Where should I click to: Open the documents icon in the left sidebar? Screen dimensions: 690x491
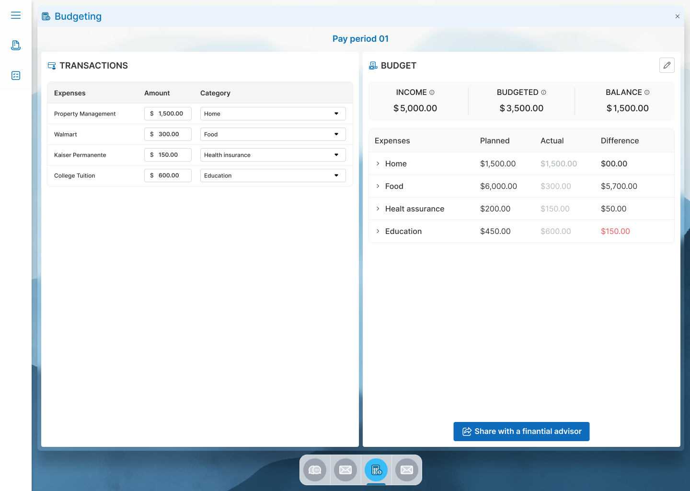(x=16, y=45)
